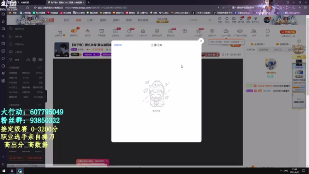The image size is (309, 174).
Task: Click the browser sidebar shopping cart icon
Action: point(3,73)
